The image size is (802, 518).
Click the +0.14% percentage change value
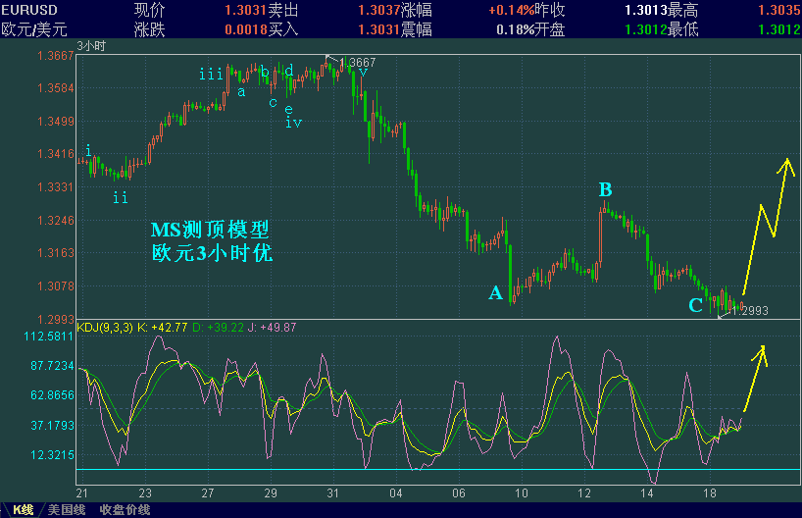point(512,10)
